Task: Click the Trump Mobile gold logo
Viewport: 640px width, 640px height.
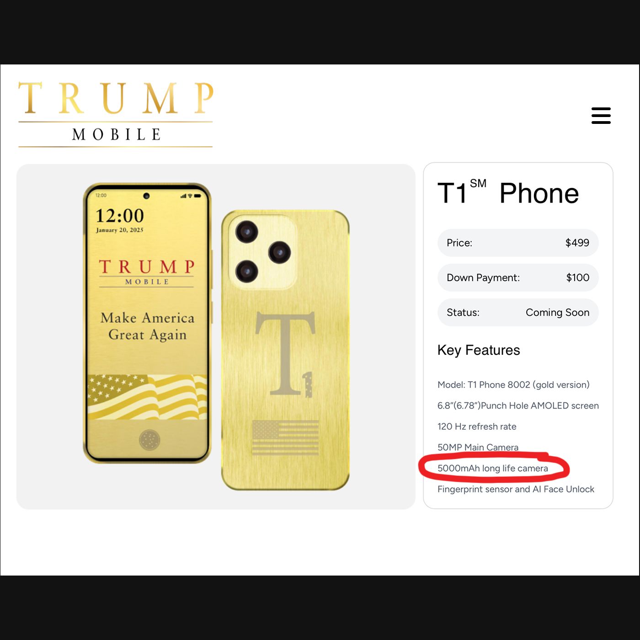Action: (x=116, y=114)
